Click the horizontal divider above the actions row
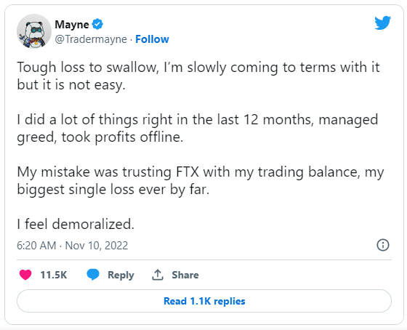Viewport: 407px width, 330px height. [x=204, y=259]
